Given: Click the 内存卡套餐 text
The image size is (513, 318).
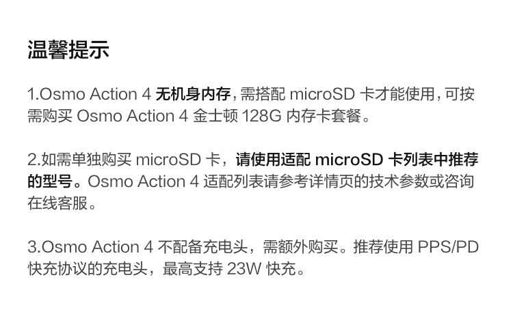Looking at the screenshot, I should (x=324, y=116).
